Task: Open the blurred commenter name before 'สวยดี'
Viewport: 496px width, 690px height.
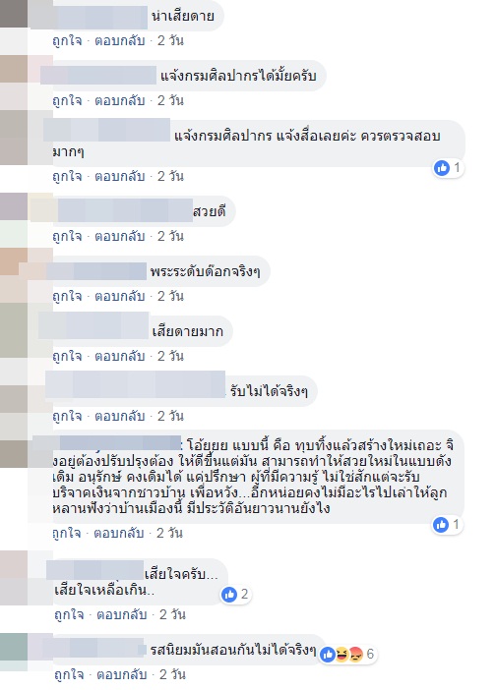Action: (x=125, y=210)
